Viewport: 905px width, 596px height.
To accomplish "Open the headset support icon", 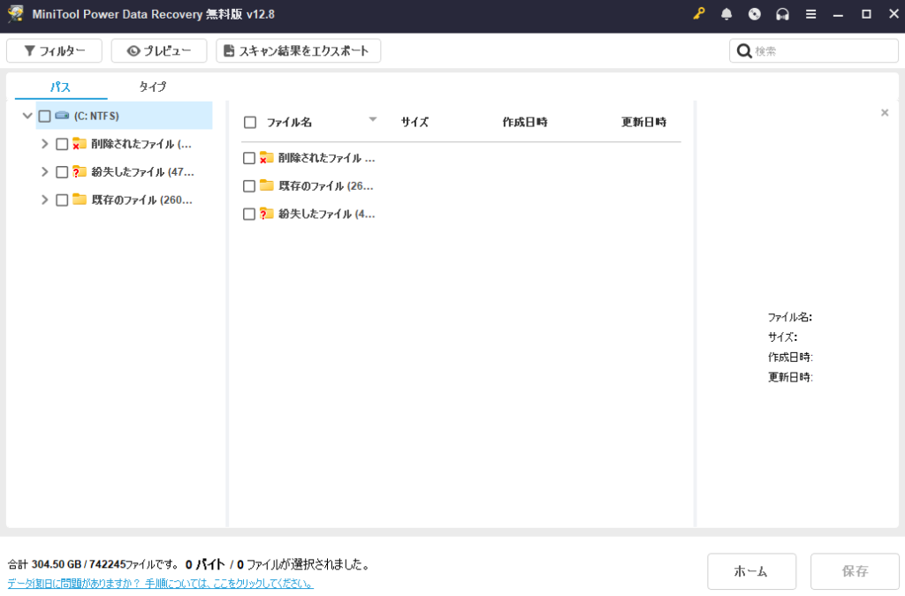I will point(781,14).
